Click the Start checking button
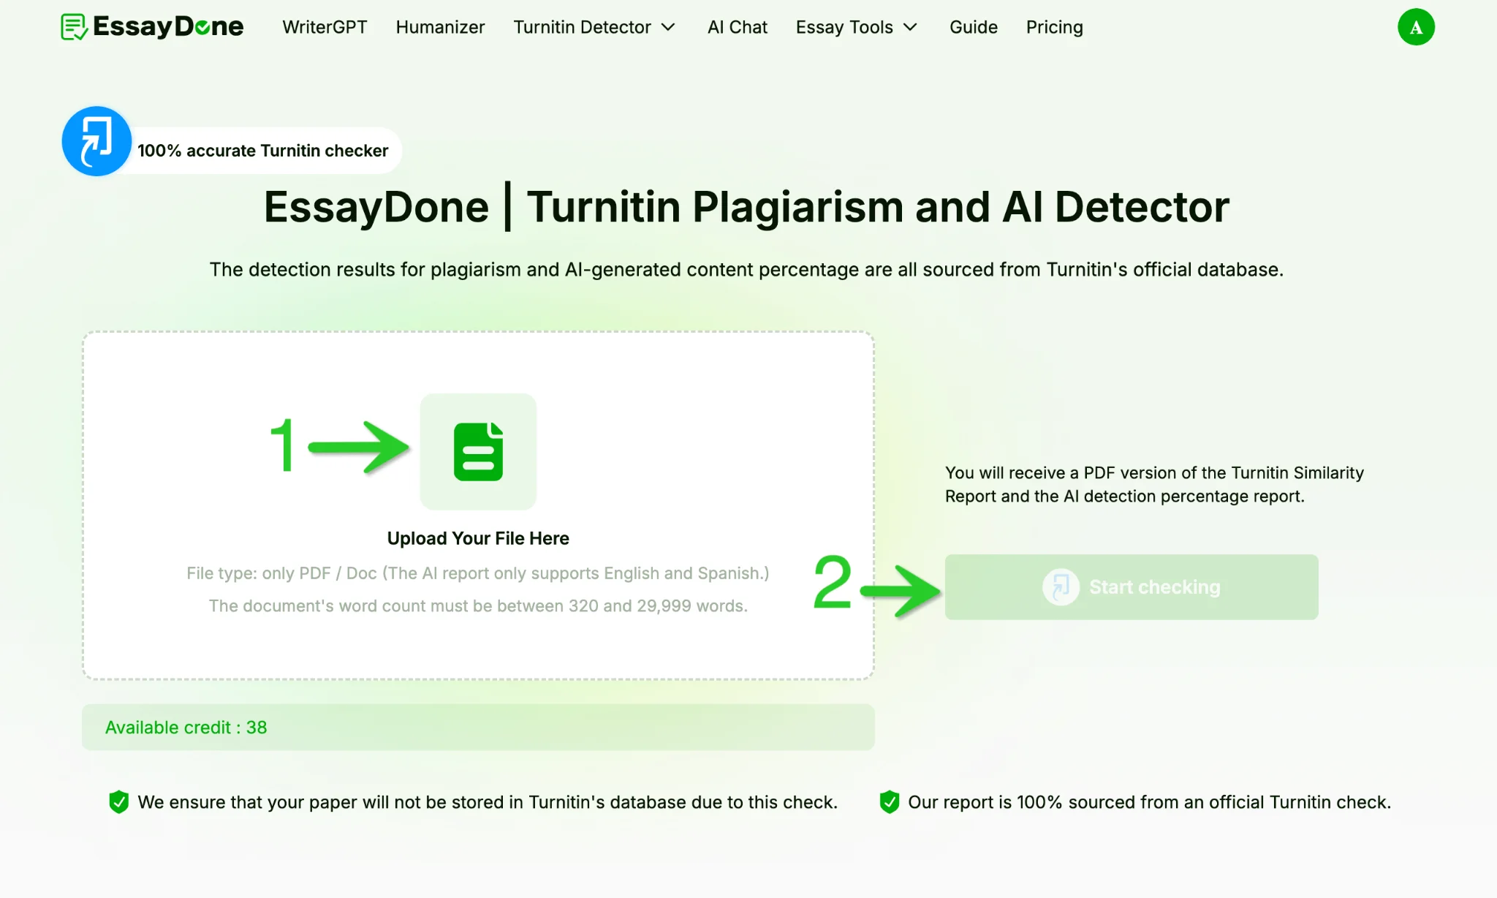The image size is (1497, 898). pyautogui.click(x=1132, y=586)
